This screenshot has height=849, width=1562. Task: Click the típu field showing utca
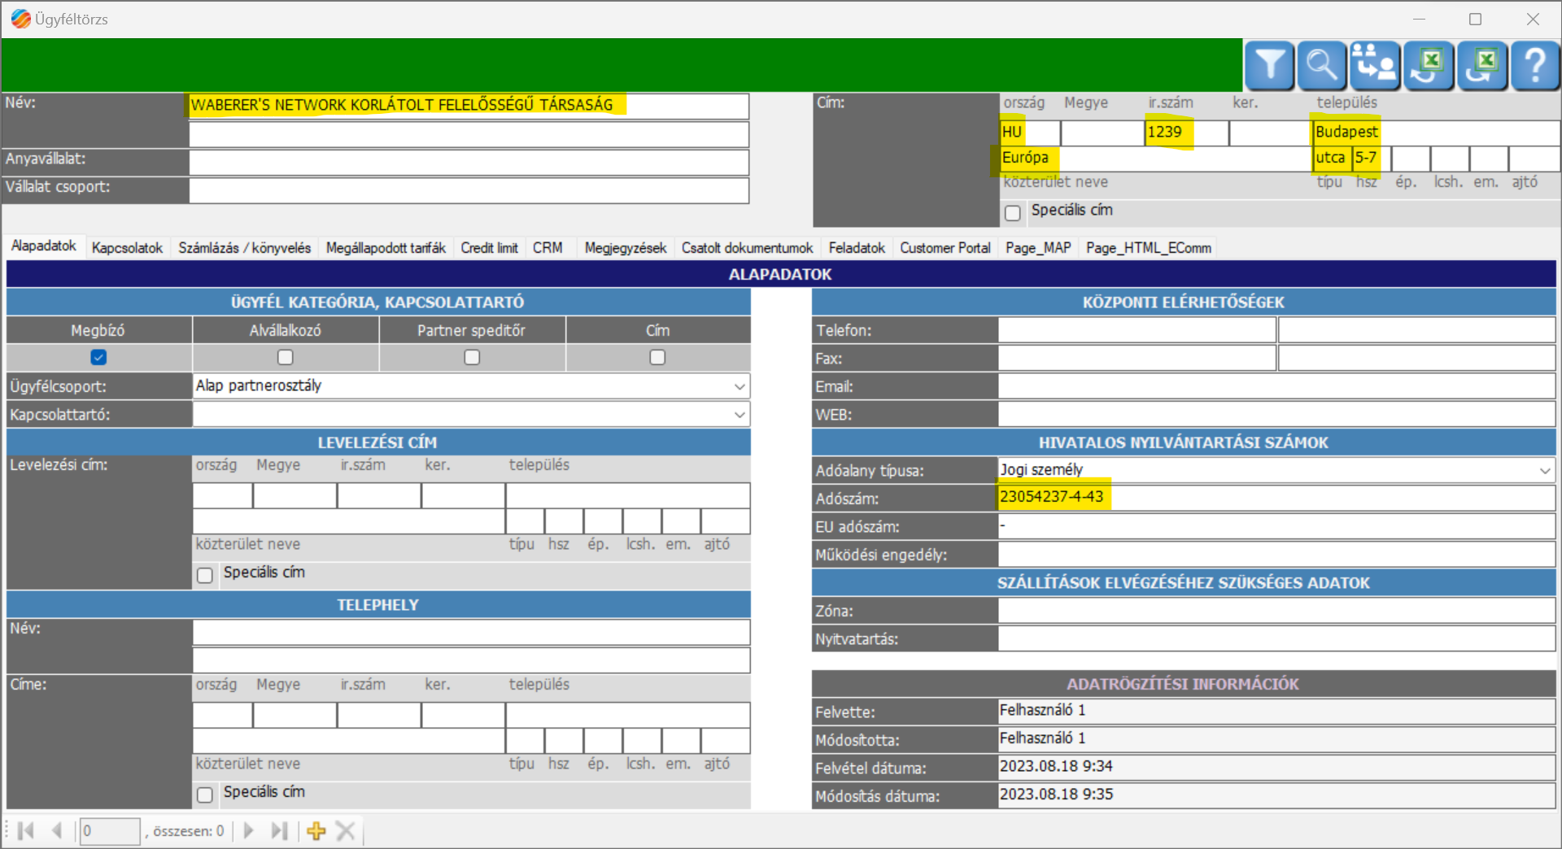1332,158
